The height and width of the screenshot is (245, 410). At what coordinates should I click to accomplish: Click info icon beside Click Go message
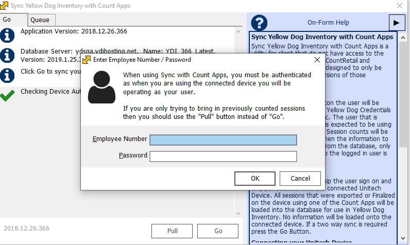(x=7, y=75)
